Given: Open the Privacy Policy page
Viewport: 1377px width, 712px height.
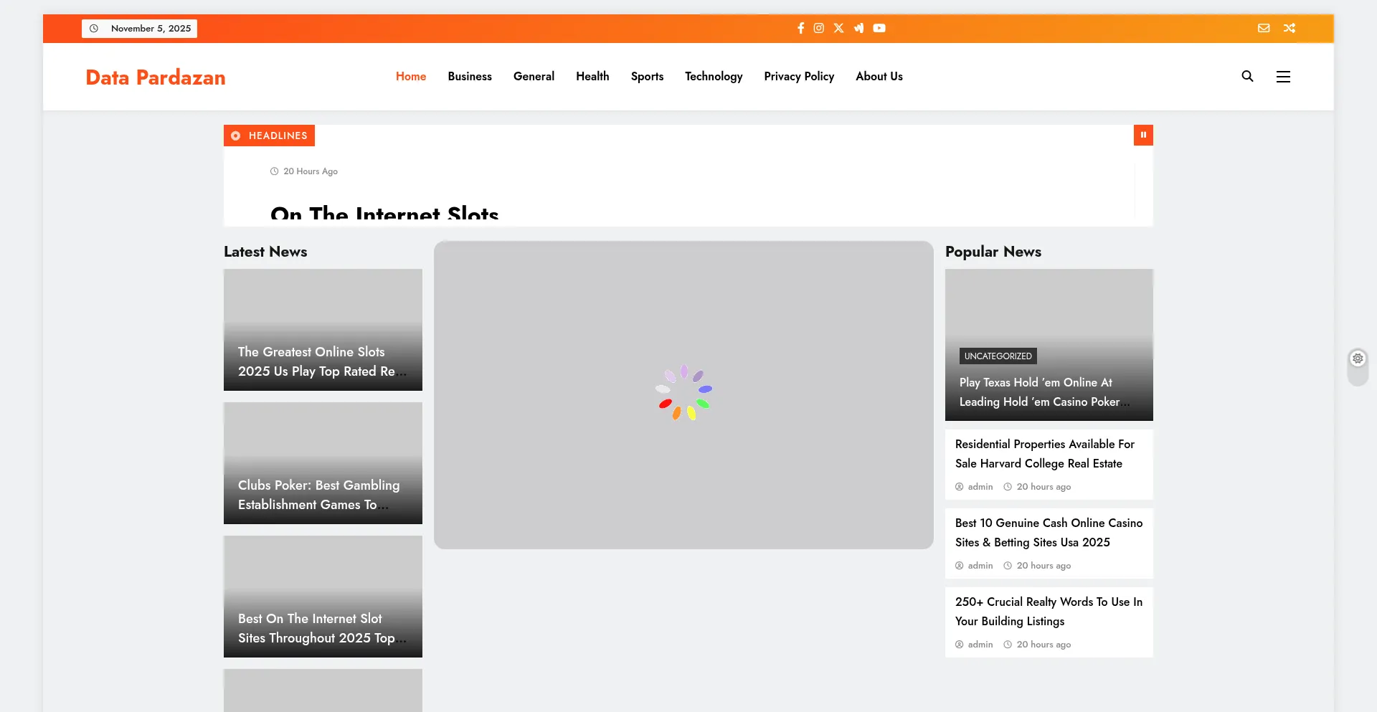Looking at the screenshot, I should tap(799, 76).
